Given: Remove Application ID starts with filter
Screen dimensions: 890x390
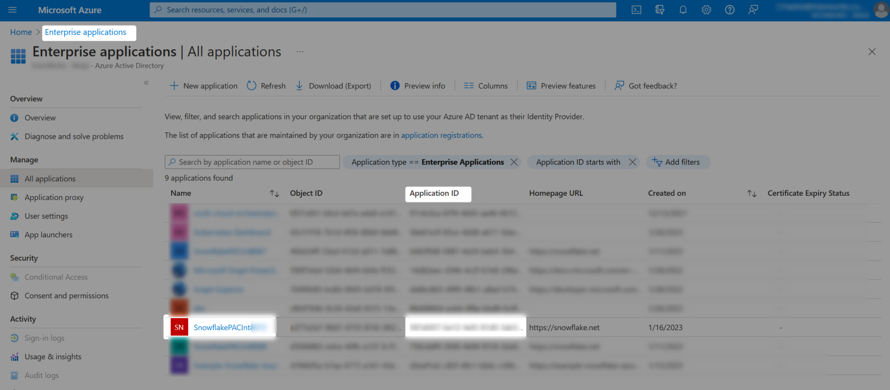Looking at the screenshot, I should click(x=633, y=162).
